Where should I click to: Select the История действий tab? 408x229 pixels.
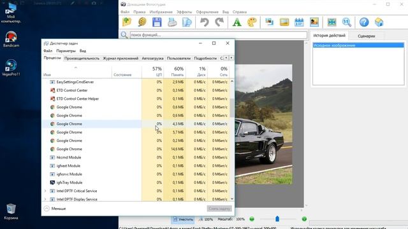(x=329, y=36)
